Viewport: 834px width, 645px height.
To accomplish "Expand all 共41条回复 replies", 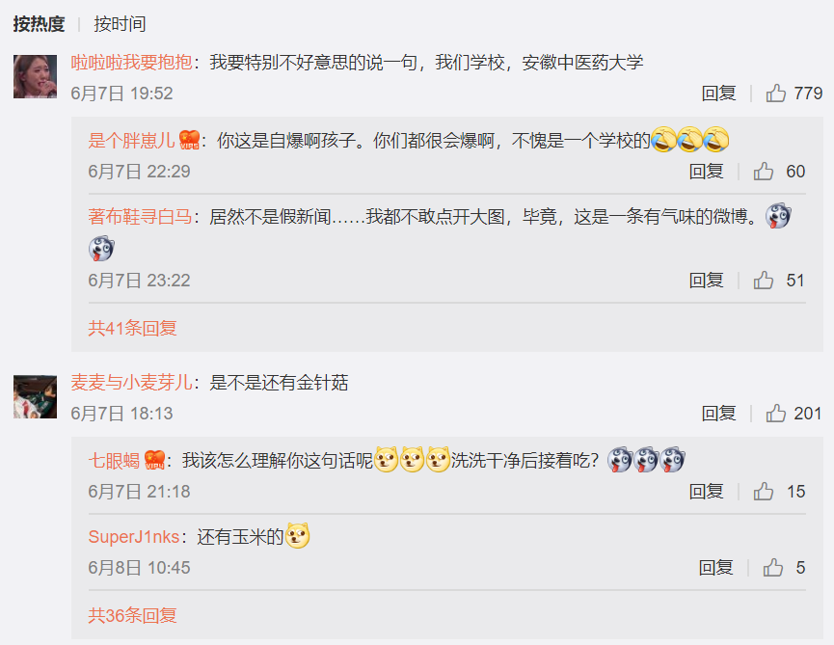I will pyautogui.click(x=132, y=328).
